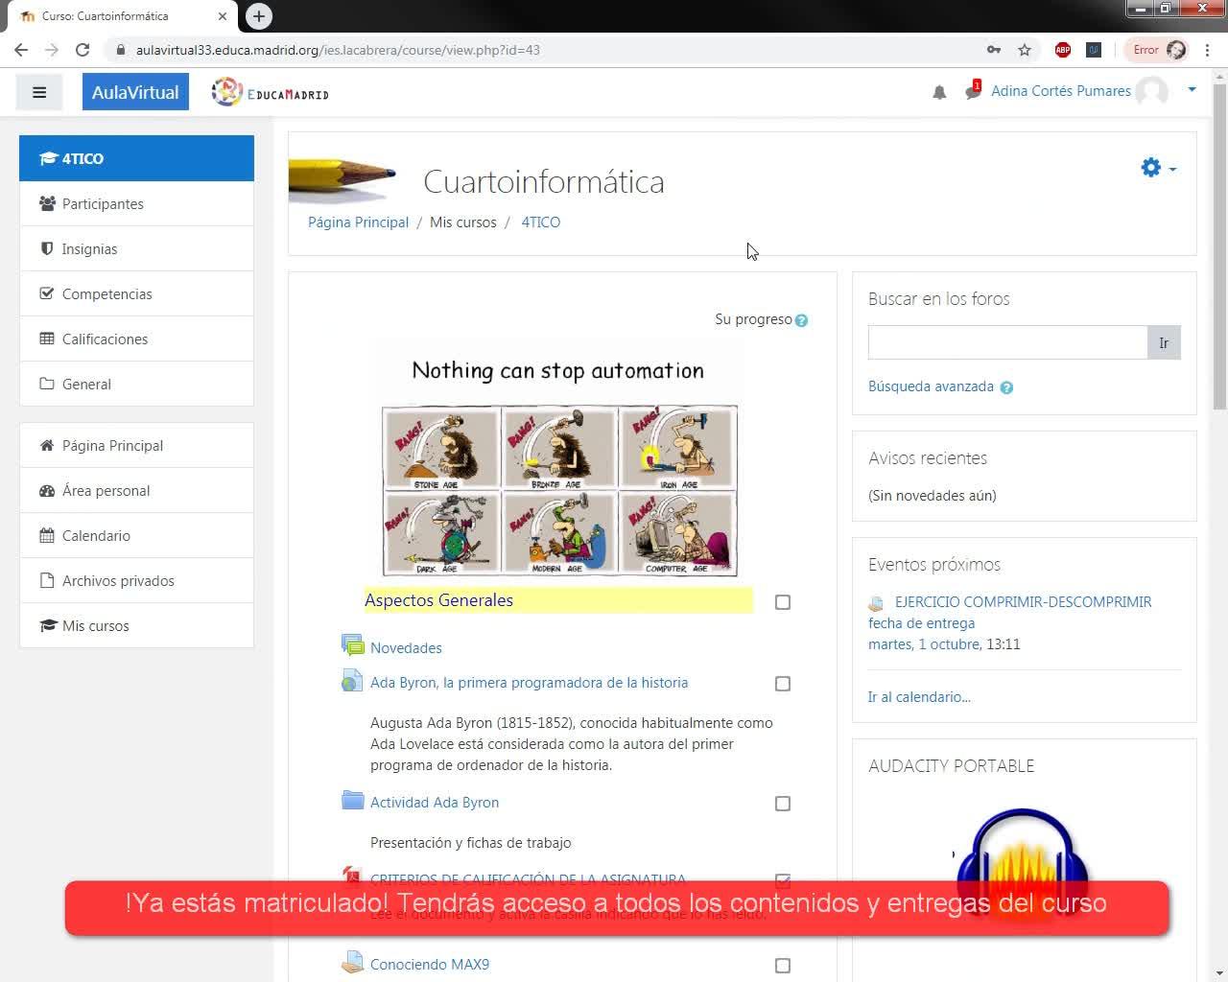
Task: Tick the Conociendo MAX9 completion checkbox
Action: [783, 966]
